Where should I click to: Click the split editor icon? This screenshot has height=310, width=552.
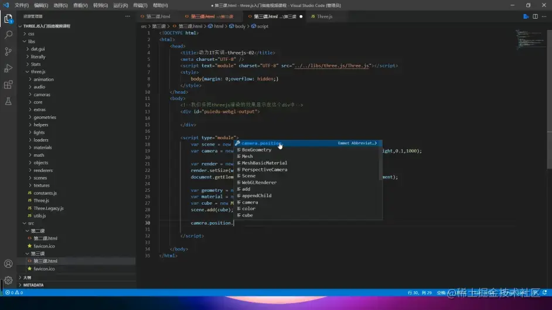pyautogui.click(x=535, y=16)
